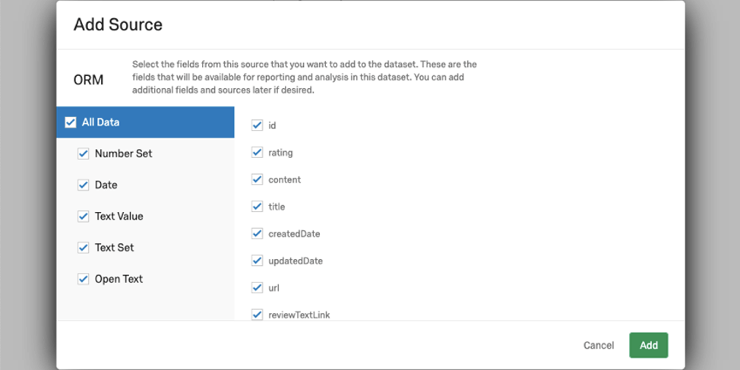Viewport: 740px width, 370px height.
Task: Deselect the id field checkbox
Action: [257, 125]
